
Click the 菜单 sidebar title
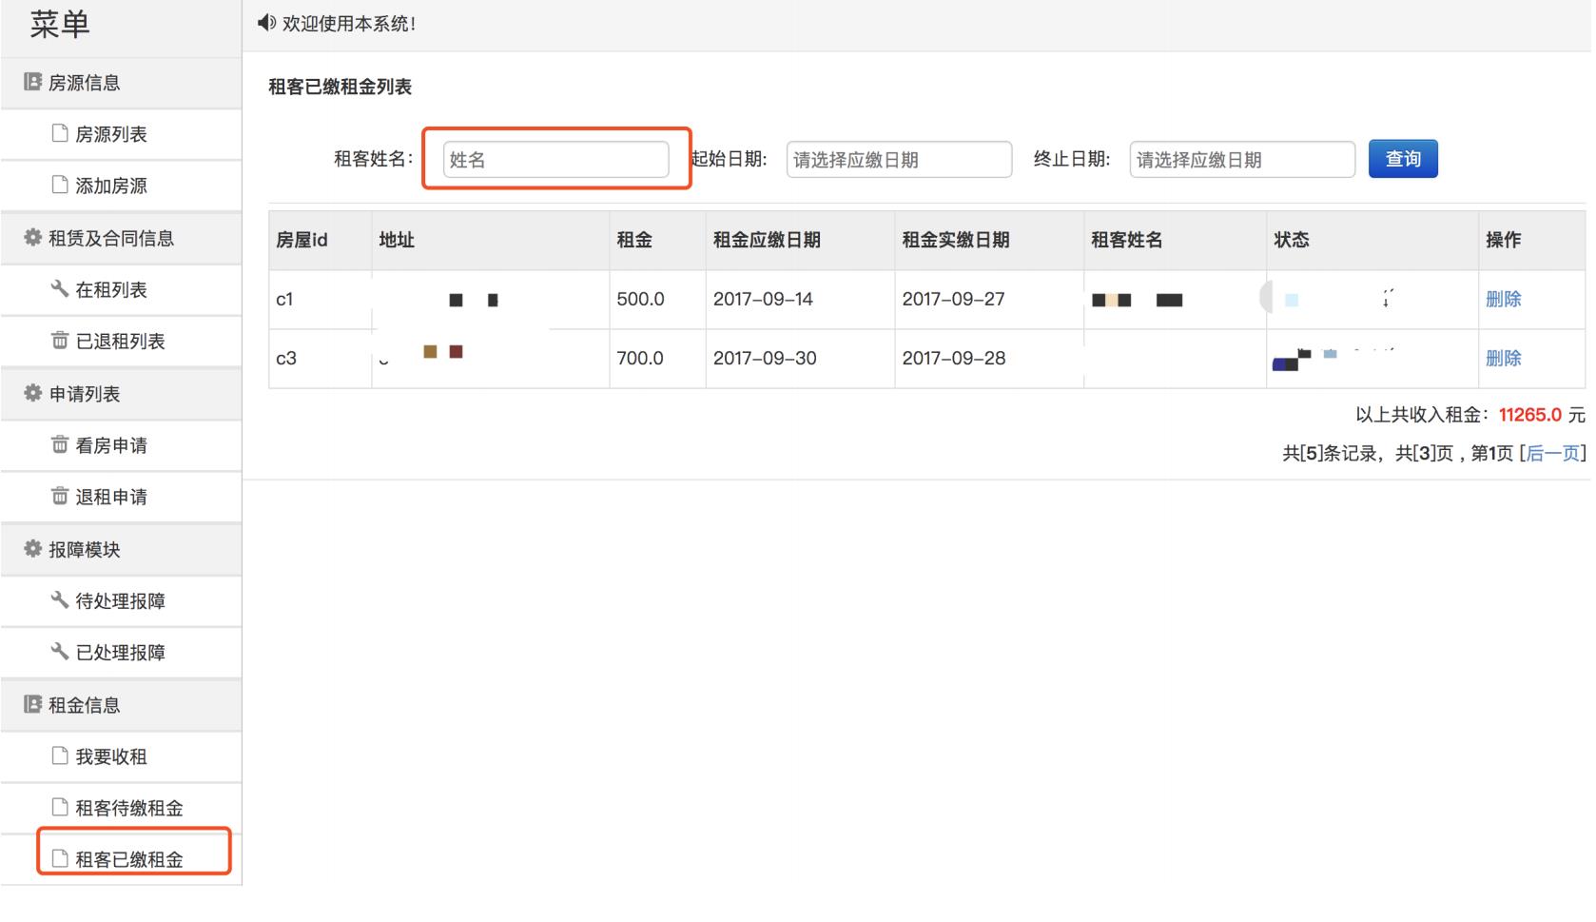point(60,24)
